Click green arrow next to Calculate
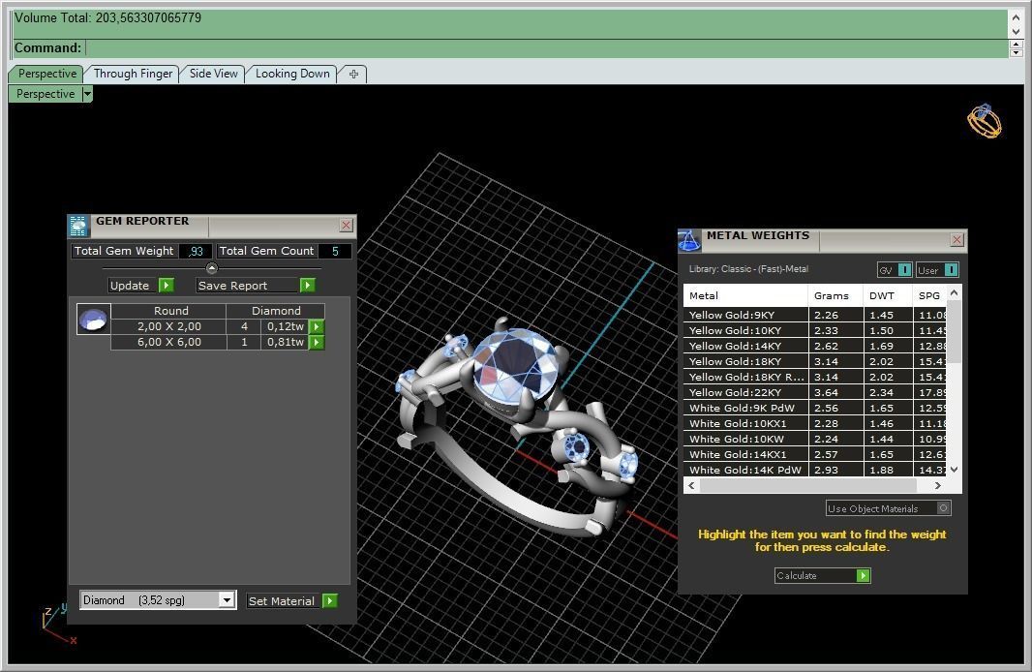Screen dimensions: 1032x672 [x=863, y=576]
